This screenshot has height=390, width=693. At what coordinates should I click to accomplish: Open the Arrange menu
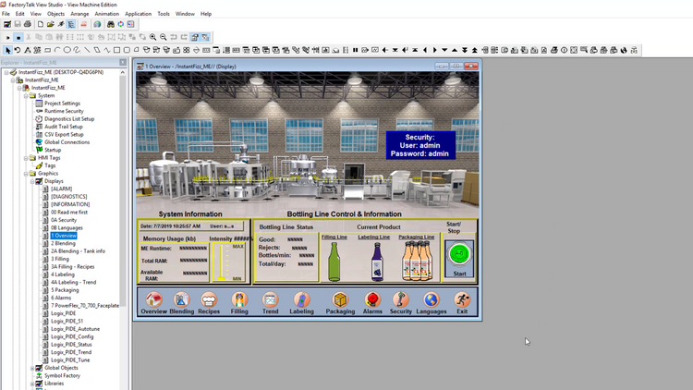point(80,14)
